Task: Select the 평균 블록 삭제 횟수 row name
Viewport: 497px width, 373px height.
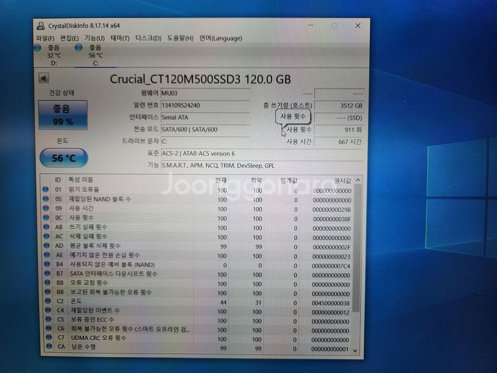Action: click(95, 246)
